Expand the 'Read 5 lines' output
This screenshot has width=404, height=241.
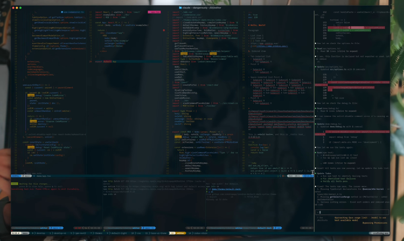tap(339, 111)
